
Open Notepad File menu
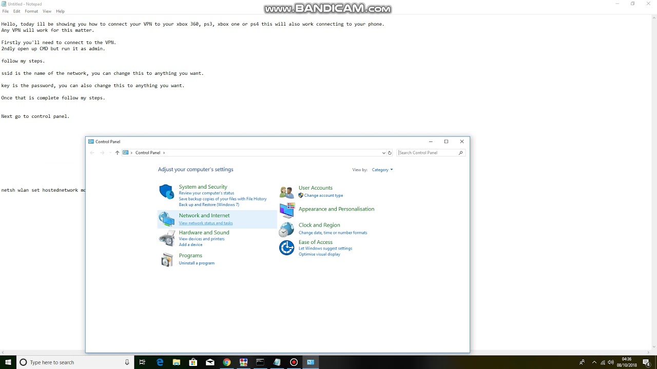click(5, 11)
